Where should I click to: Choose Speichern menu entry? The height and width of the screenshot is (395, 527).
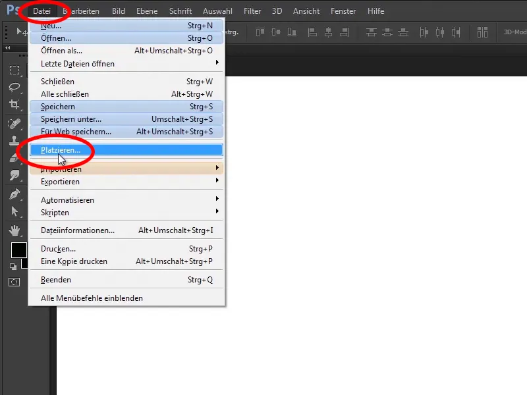[126, 107]
